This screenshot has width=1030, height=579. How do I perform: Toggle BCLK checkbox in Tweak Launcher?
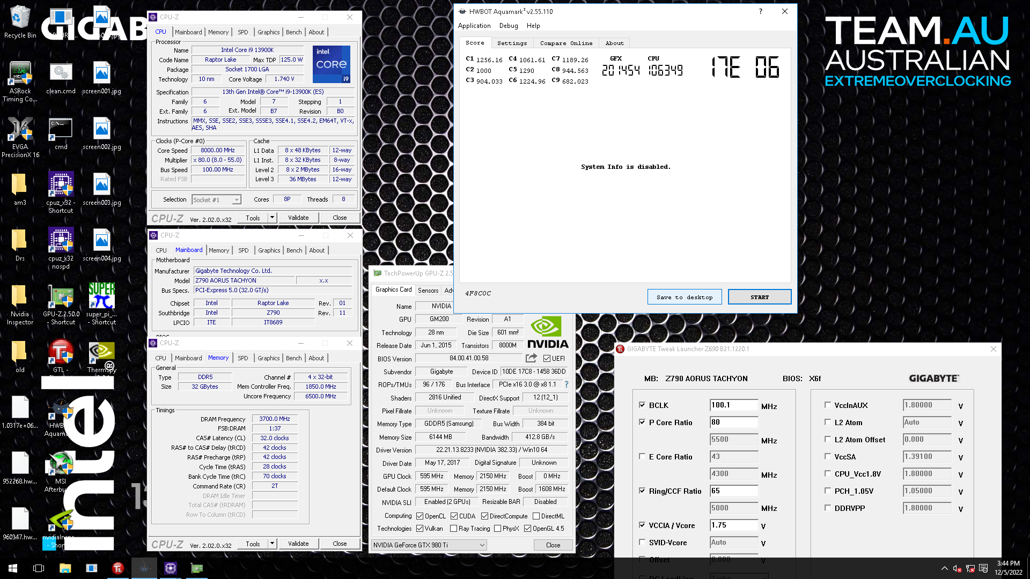(642, 405)
